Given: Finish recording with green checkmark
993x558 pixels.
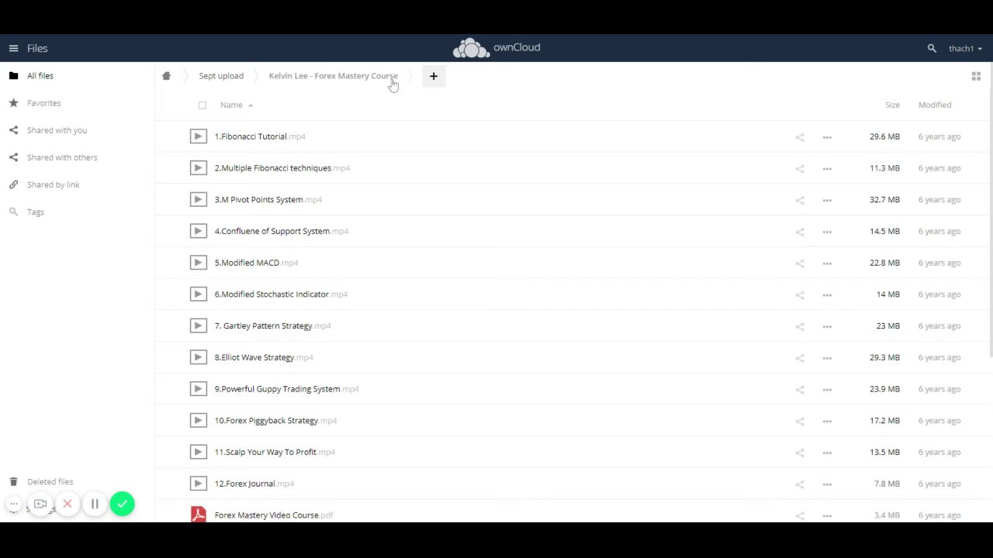Looking at the screenshot, I should [122, 505].
